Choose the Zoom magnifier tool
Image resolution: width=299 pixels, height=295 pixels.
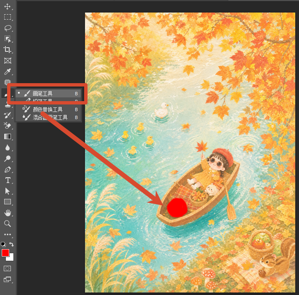click(8, 224)
